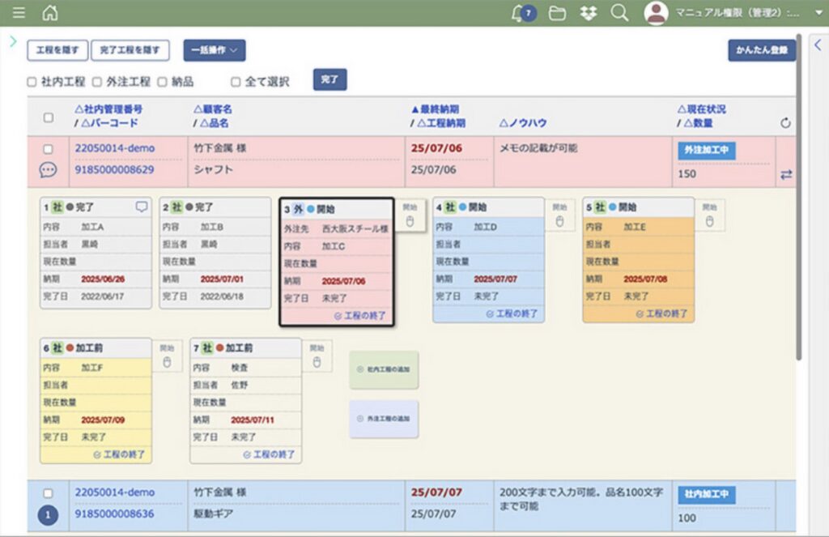Open search with magnifier icon
829x537 pixels.
point(619,13)
